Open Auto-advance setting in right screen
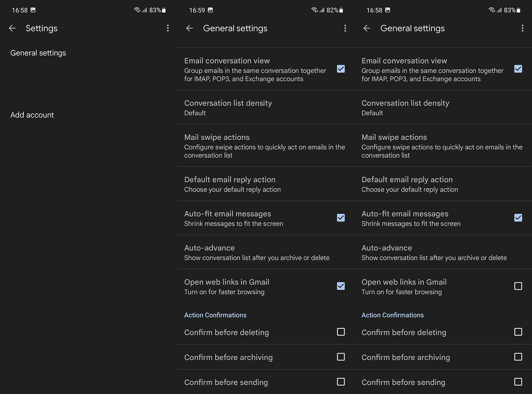This screenshot has width=532, height=394. (x=443, y=252)
